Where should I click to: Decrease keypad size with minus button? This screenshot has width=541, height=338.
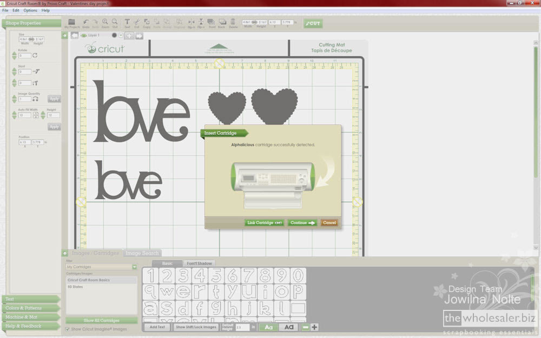pyautogui.click(x=305, y=327)
